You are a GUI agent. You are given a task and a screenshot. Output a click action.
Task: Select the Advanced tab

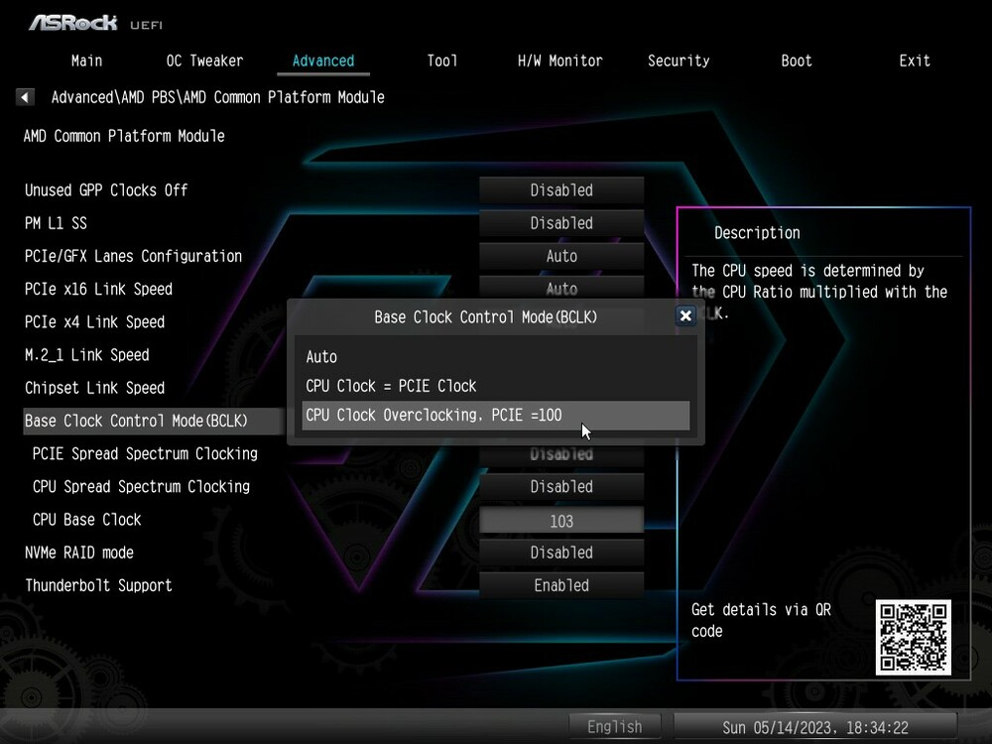[323, 61]
